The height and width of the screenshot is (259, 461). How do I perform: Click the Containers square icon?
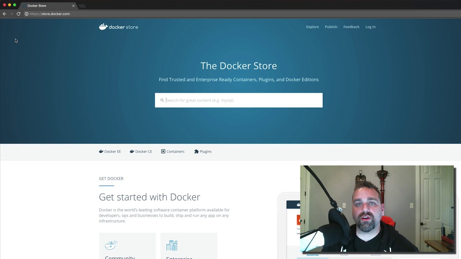click(x=163, y=151)
